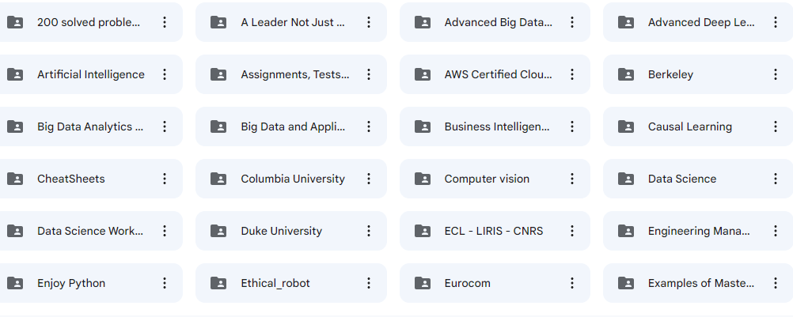
Task: Open three-dot menu for Berkeley folder
Action: click(x=776, y=74)
